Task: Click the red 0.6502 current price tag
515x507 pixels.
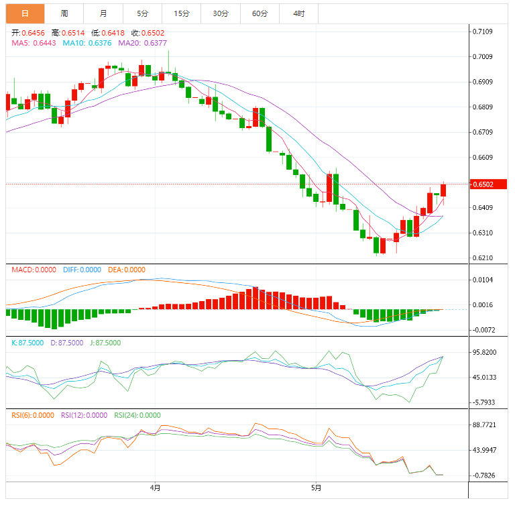Action: coord(488,184)
